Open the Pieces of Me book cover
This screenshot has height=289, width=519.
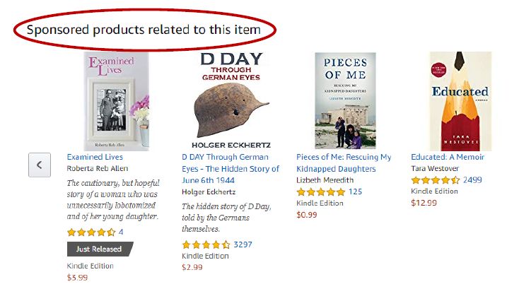345,100
